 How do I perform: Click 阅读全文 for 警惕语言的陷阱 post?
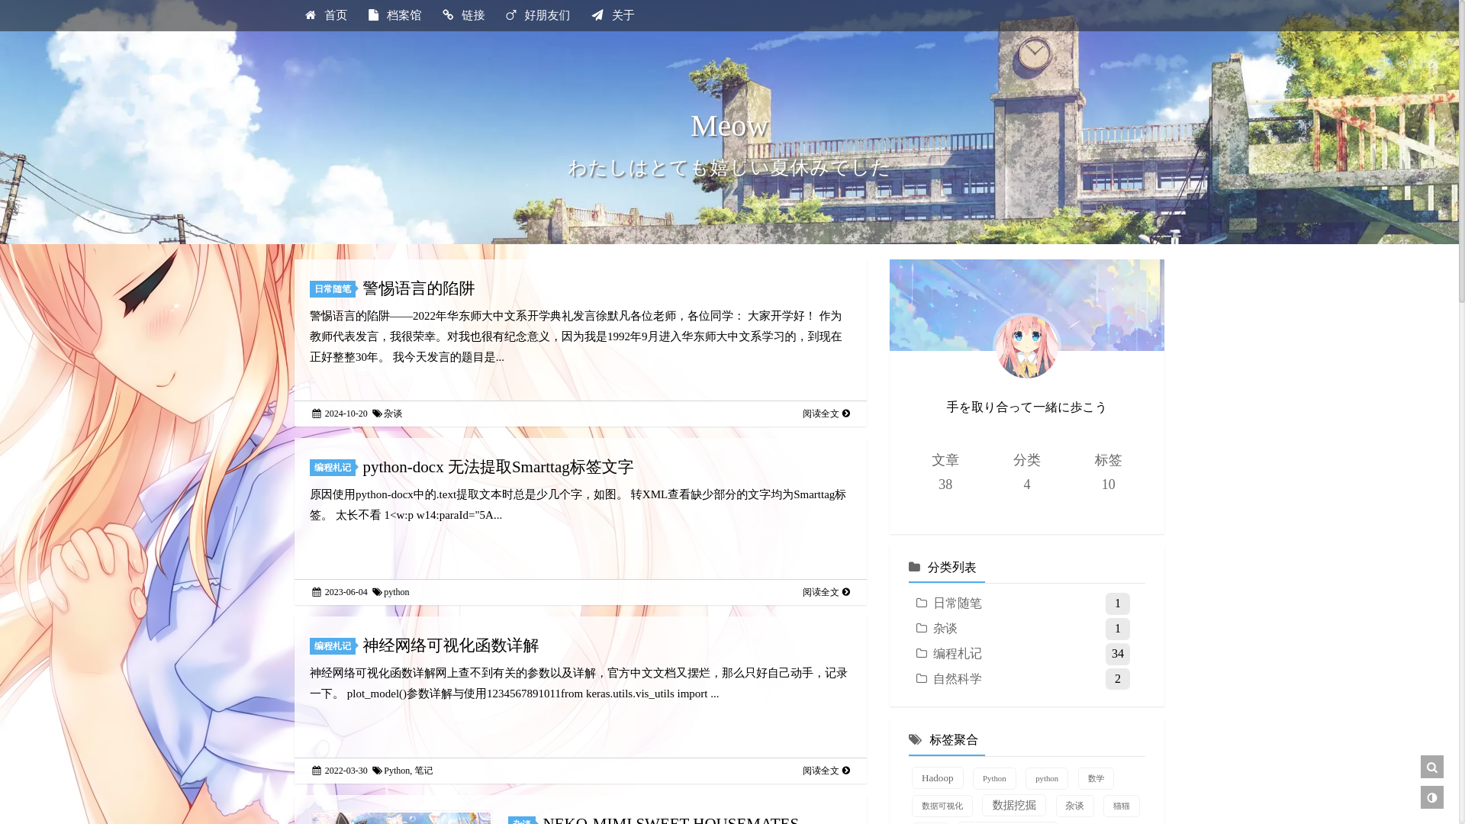coord(826,414)
